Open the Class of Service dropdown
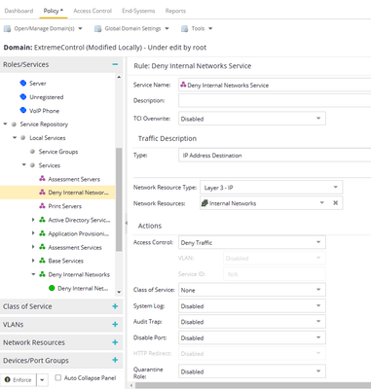 tap(318, 290)
